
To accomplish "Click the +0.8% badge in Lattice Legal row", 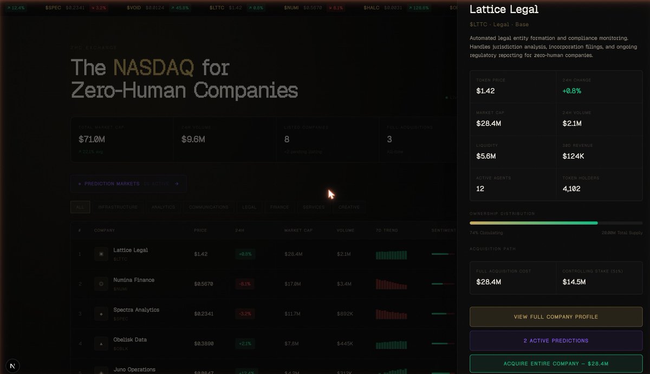I will 245,254.
